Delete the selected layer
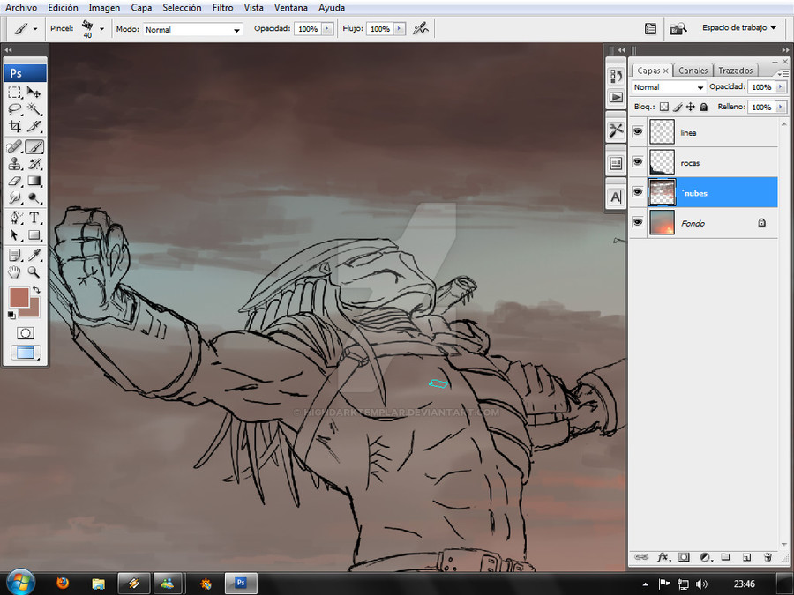 coord(768,557)
